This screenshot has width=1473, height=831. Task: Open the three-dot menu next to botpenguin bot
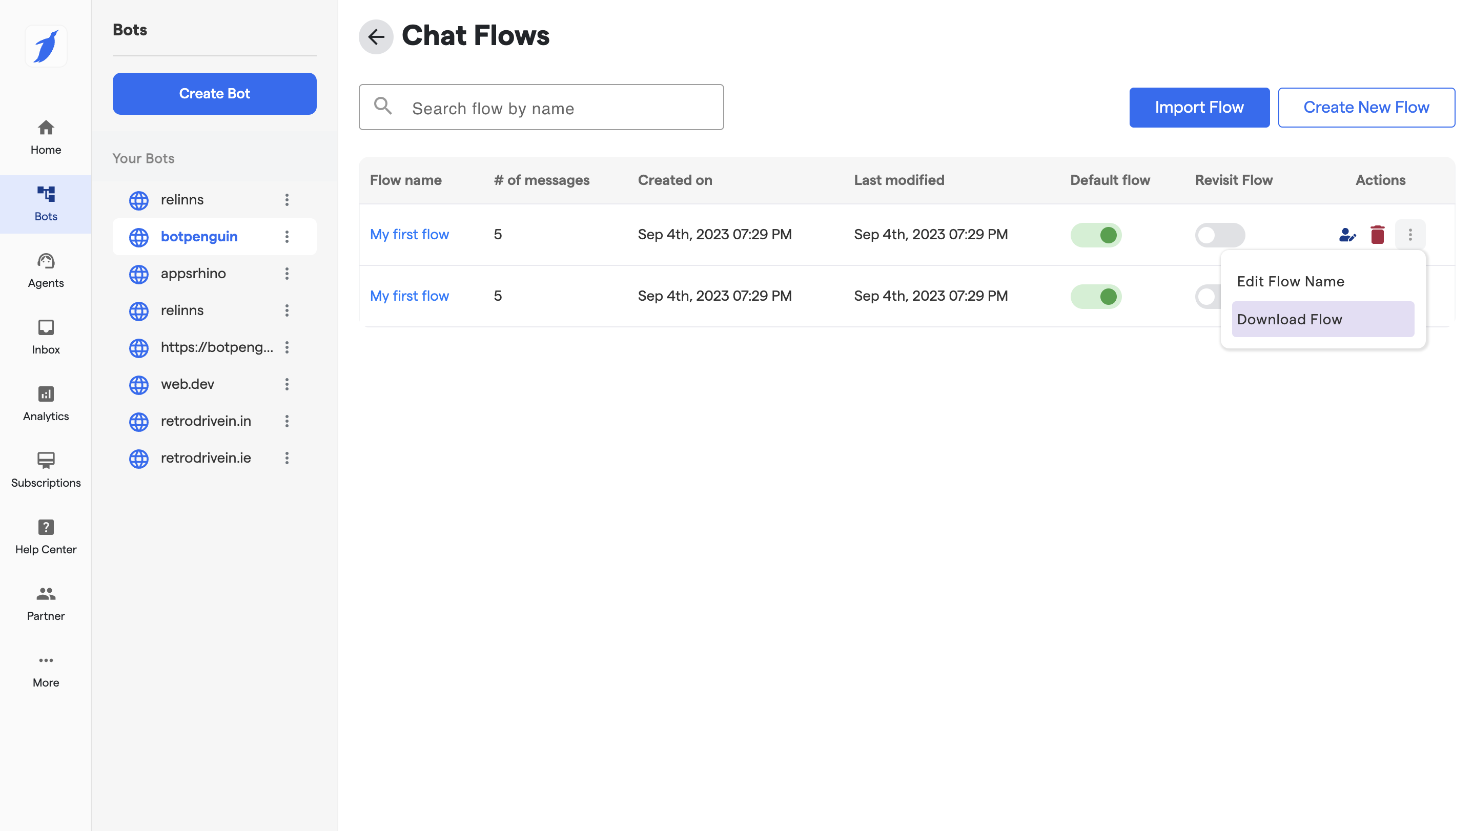[287, 237]
